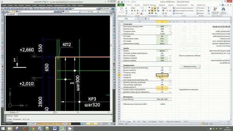Click the yellow fill color button
The width and height of the screenshot is (233, 131).
click(x=137, y=13)
